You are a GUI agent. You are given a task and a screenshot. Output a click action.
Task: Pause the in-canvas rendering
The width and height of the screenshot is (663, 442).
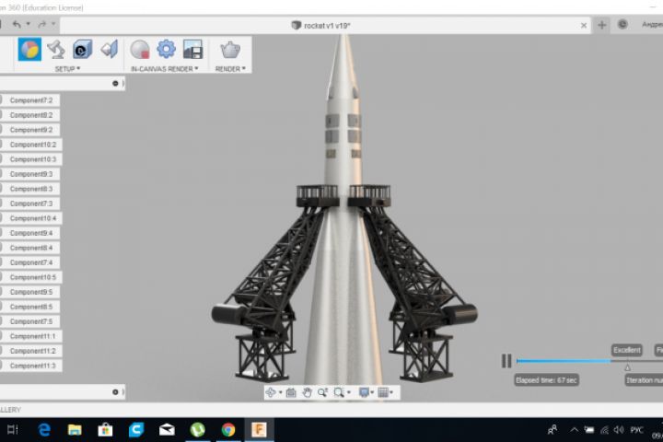tap(506, 361)
